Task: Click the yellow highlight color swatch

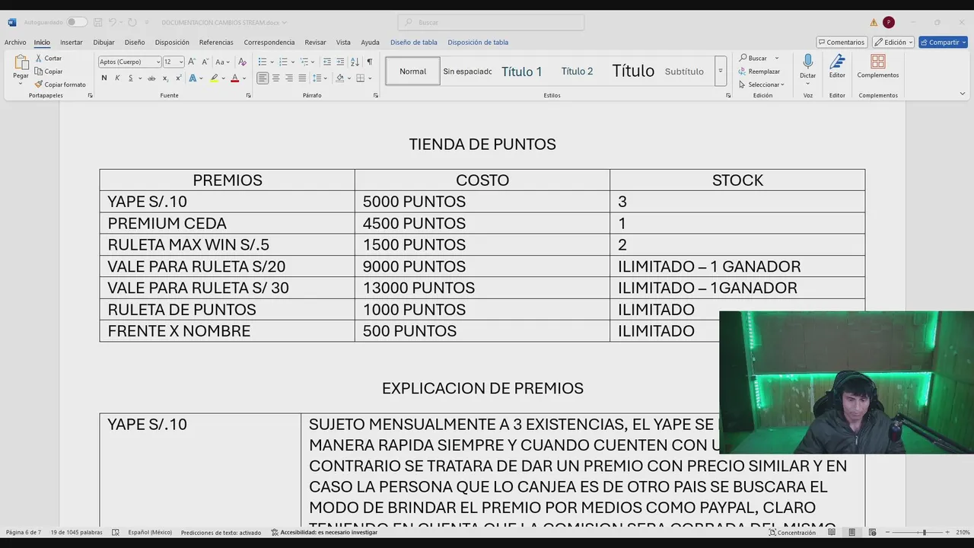Action: point(214,78)
